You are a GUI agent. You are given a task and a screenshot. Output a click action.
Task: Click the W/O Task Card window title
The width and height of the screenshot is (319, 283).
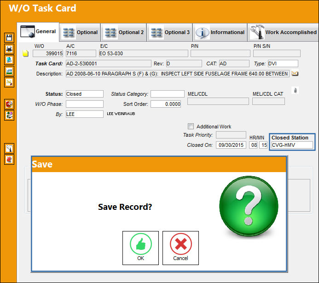[x=42, y=8]
